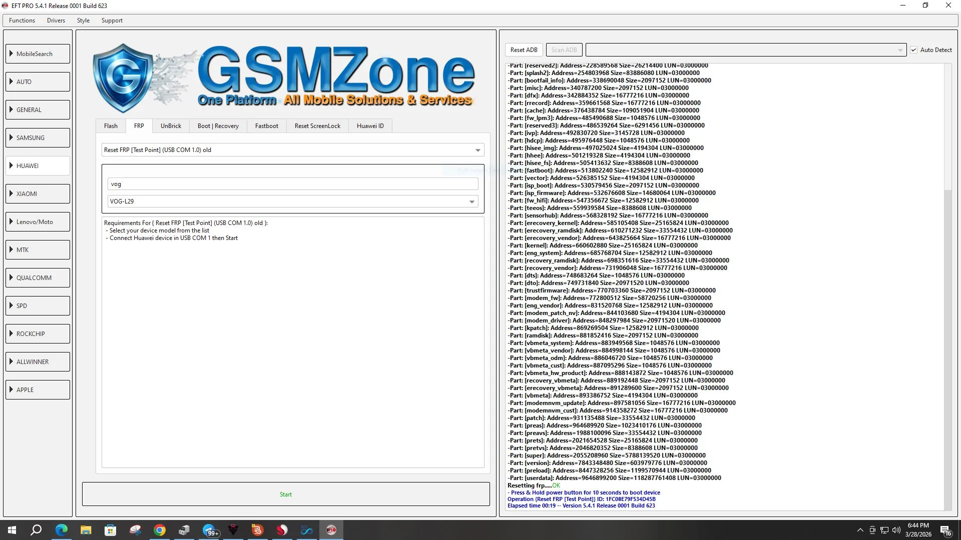Click the model search field containing vog
This screenshot has height=540, width=961.
coord(292,184)
